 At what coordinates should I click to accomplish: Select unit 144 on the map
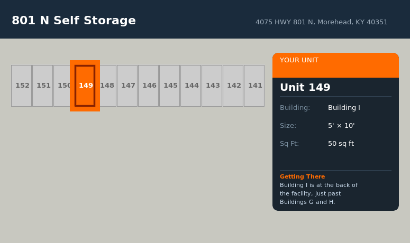tap(191, 86)
